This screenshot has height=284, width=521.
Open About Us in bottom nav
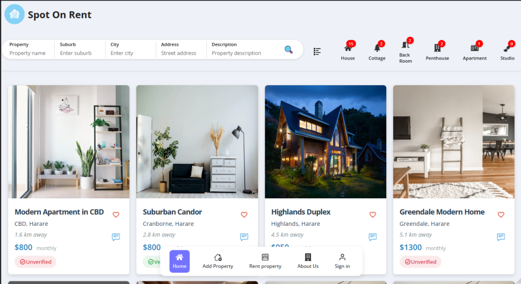pyautogui.click(x=308, y=261)
